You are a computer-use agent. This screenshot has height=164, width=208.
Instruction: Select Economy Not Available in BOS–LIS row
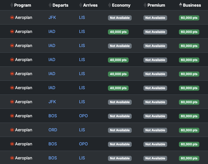pyautogui.click(x=120, y=158)
